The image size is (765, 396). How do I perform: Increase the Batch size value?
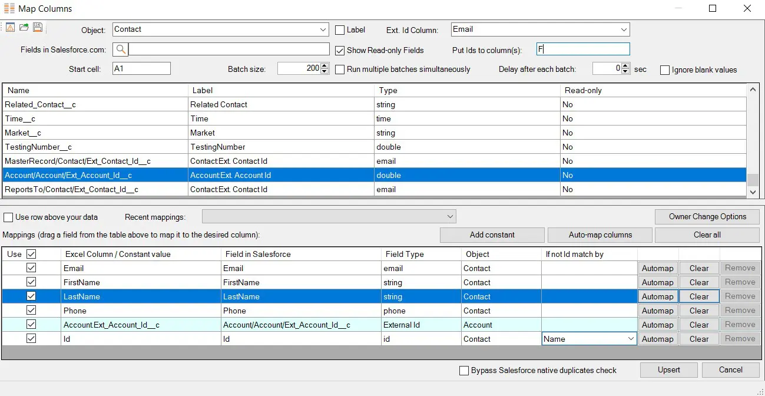pos(325,66)
